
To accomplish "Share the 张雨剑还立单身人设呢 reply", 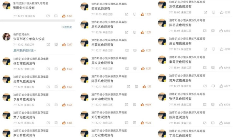I will pyautogui.click(x=48, y=45).
